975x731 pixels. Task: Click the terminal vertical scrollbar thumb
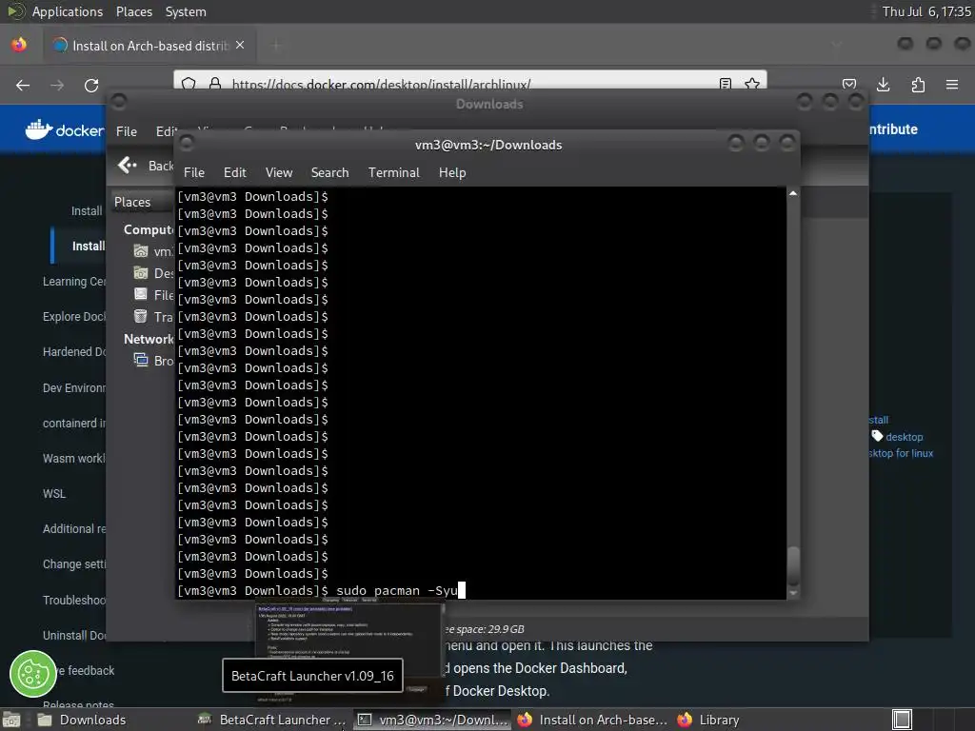(793, 564)
